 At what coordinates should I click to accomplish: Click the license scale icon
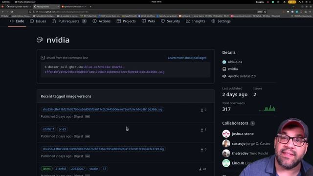pos(224,76)
